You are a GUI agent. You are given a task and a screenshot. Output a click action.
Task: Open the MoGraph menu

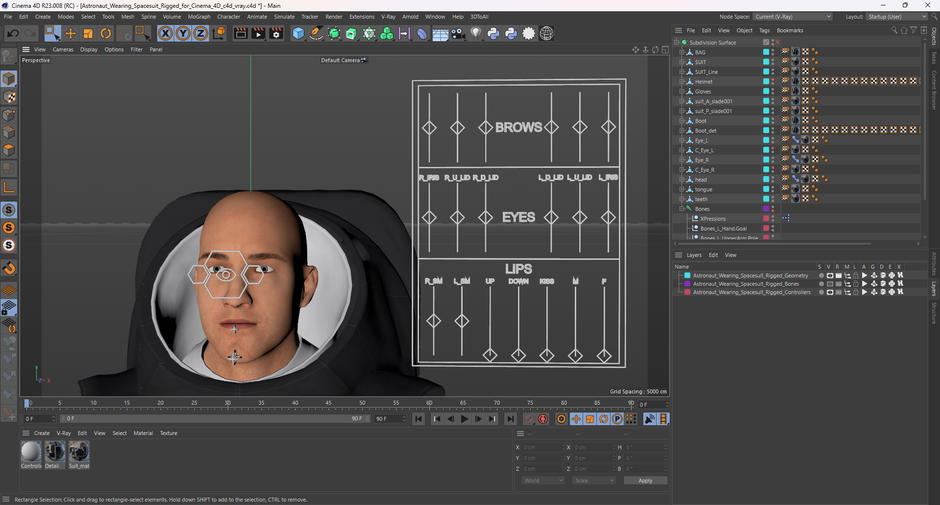pos(199,17)
